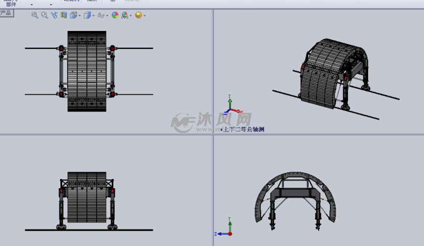Toggle the Hide/Show Items glasses icon
This screenshot has height=246, width=424.
tap(100, 15)
